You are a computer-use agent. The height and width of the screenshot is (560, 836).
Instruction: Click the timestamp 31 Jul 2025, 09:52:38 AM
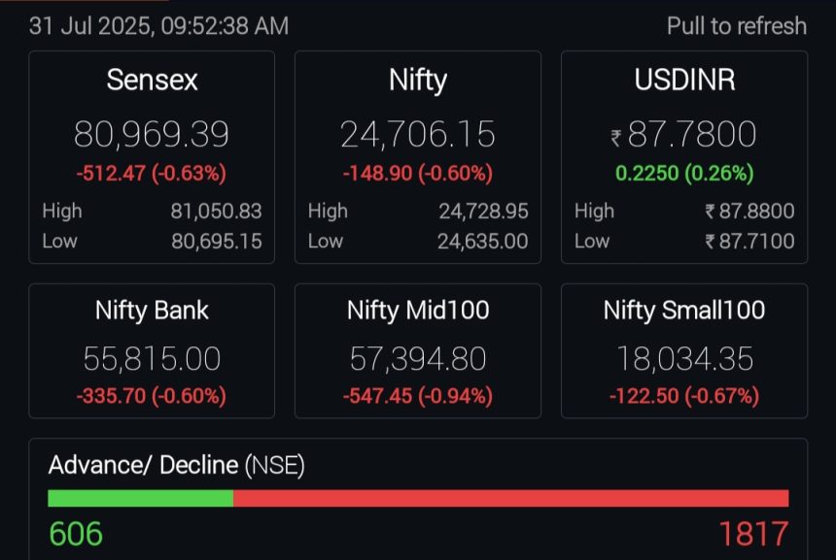point(158,26)
